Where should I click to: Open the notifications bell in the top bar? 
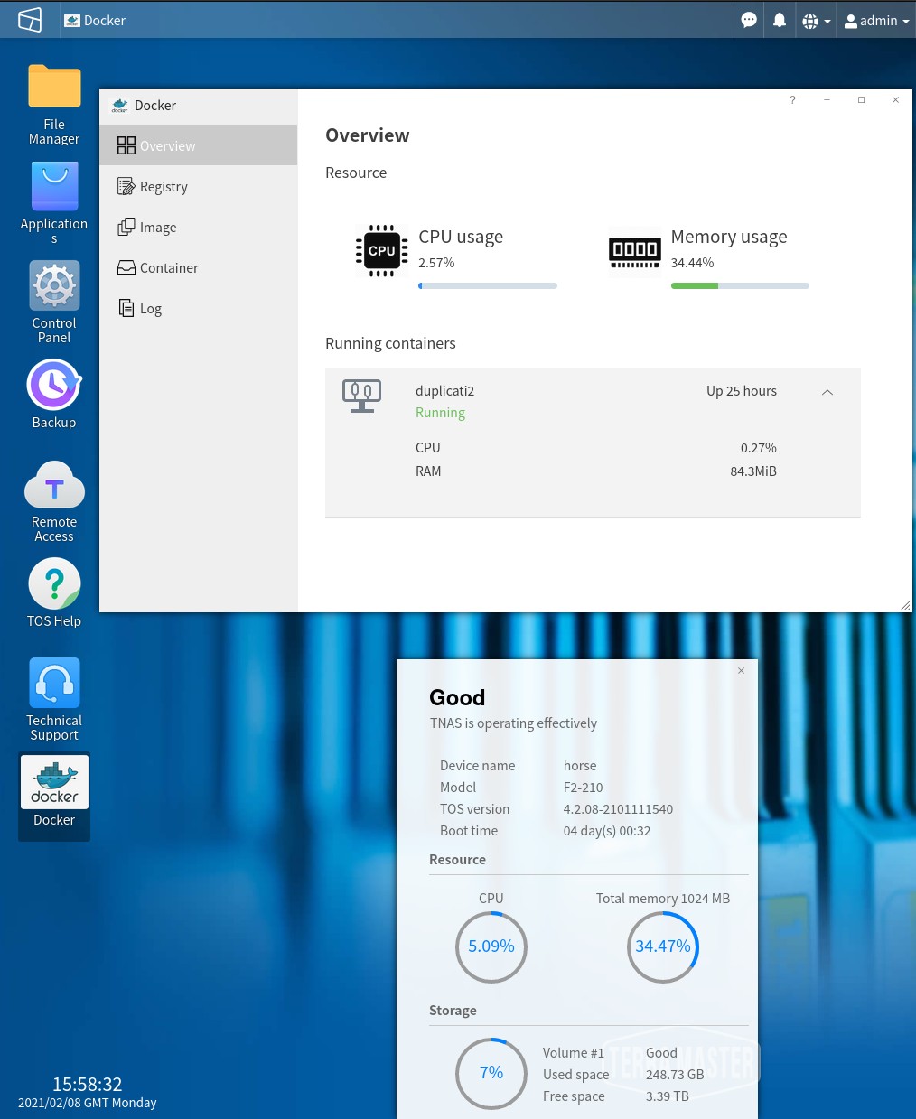coord(779,20)
